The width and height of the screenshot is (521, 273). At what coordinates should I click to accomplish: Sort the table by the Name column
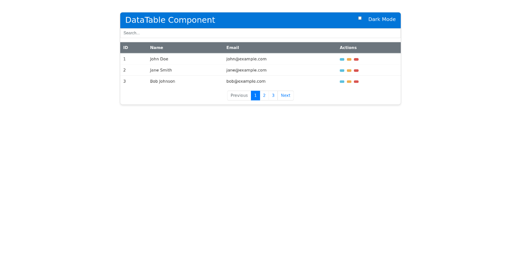pos(157,48)
